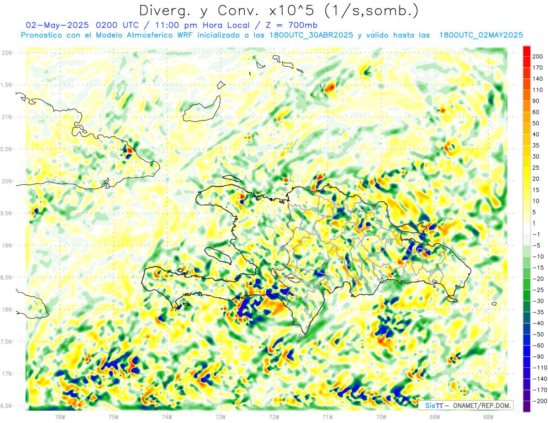Click the white swatch between 1 and -1

point(527,229)
